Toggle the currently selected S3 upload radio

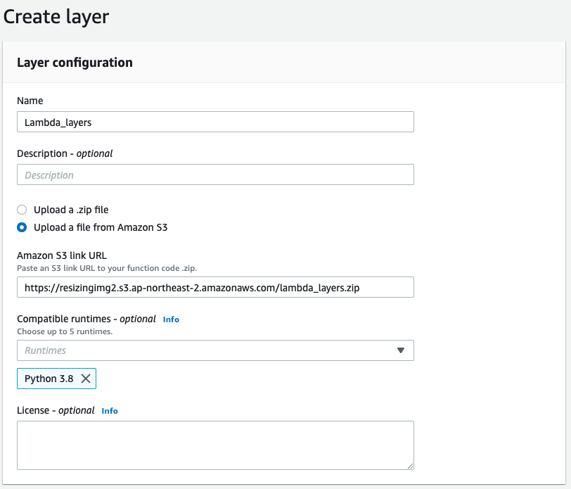pyautogui.click(x=21, y=227)
